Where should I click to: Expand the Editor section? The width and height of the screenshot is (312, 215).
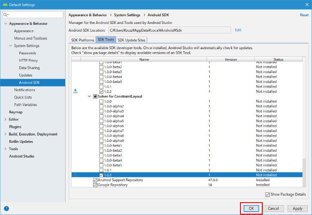coord(6,119)
